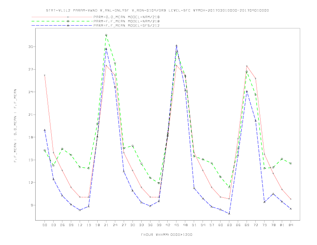The width and height of the screenshot is (317, 245).
Task: Click x-axis forecast hour 39
Action: tap(159, 225)
